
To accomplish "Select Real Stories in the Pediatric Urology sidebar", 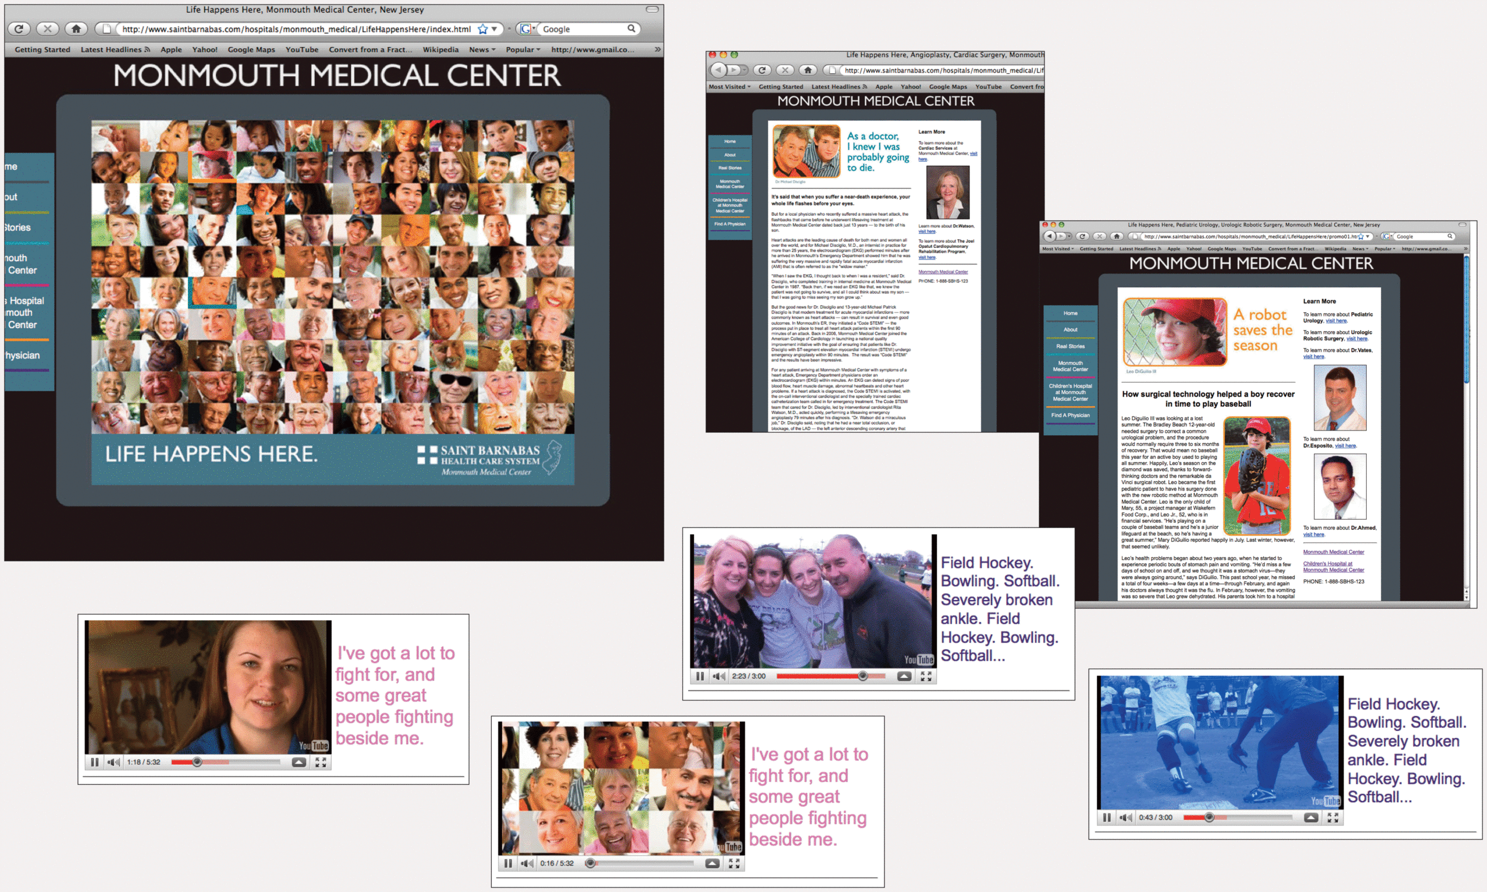I will point(1071,346).
